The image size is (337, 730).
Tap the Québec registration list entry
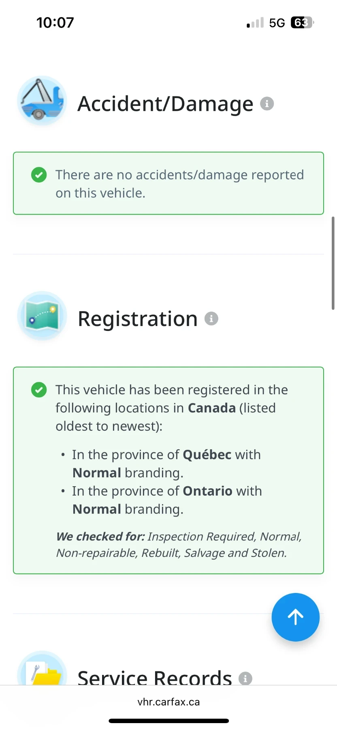click(166, 464)
